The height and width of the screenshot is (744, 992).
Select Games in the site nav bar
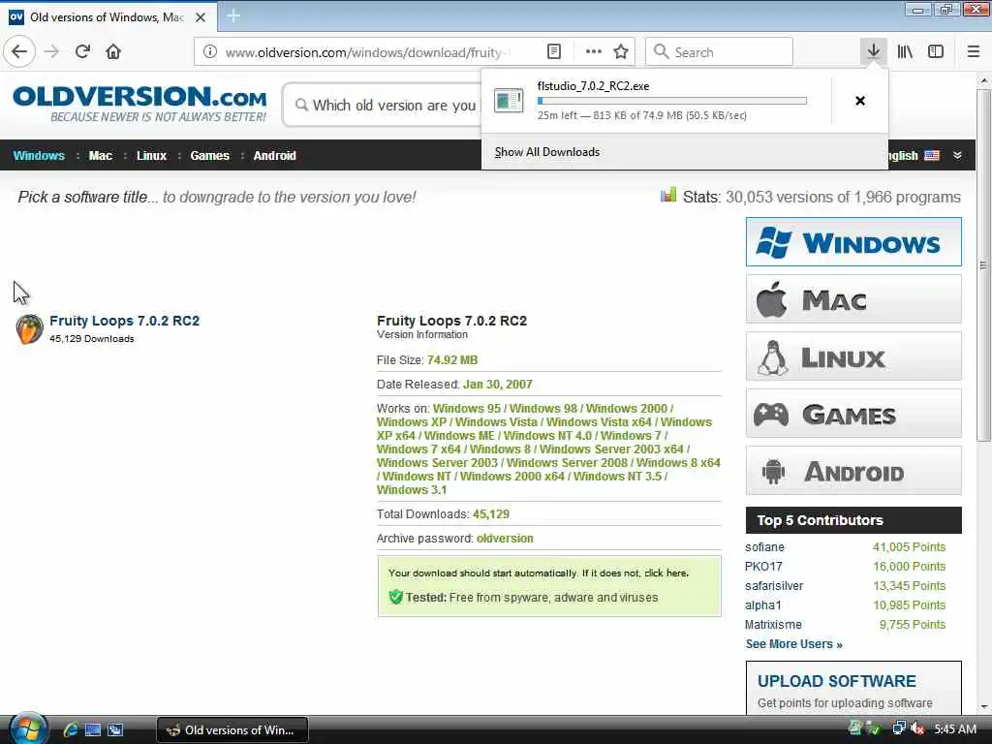210,156
